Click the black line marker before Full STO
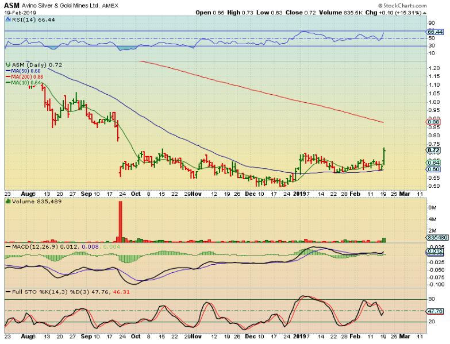The image size is (450, 344). coord(7,292)
